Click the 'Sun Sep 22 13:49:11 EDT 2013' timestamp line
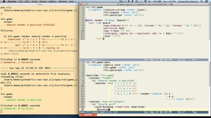The image size is (211, 118). coord(30,68)
